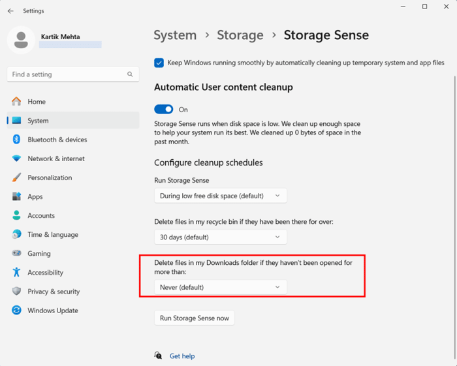Minimize the Settings window
The height and width of the screenshot is (366, 457).
pyautogui.click(x=403, y=7)
